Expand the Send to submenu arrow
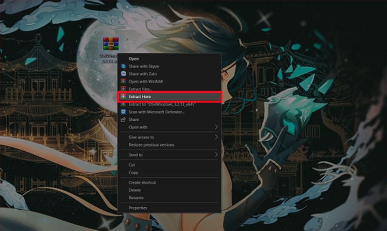The width and height of the screenshot is (387, 231). click(x=216, y=155)
